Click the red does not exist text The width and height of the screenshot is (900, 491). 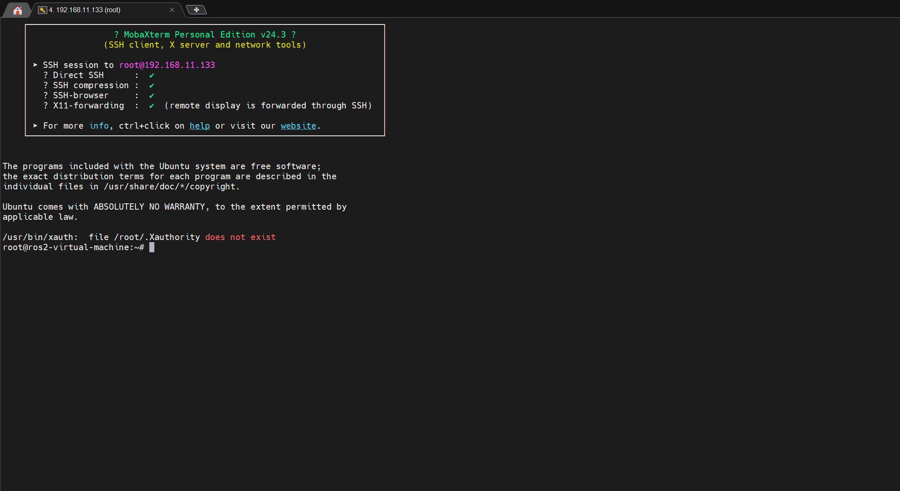pyautogui.click(x=240, y=237)
